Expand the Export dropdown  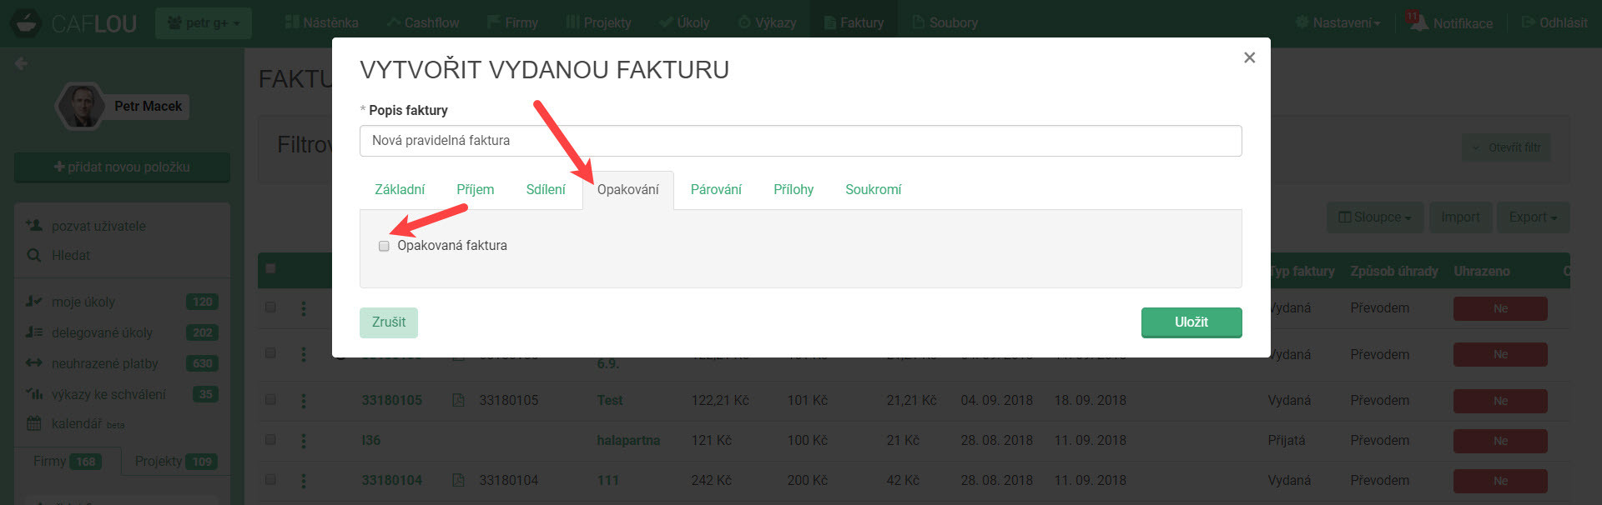tap(1532, 217)
